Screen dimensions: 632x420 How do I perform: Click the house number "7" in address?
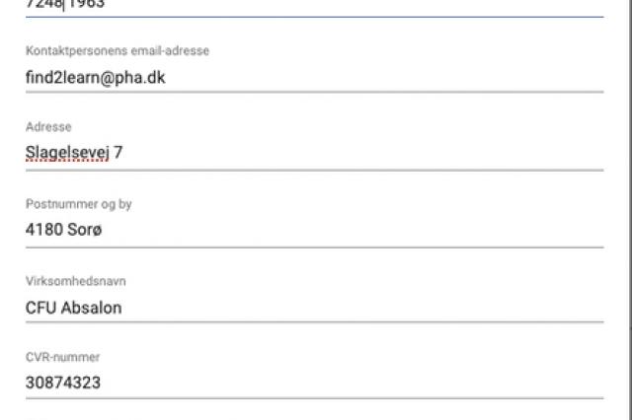click(118, 153)
